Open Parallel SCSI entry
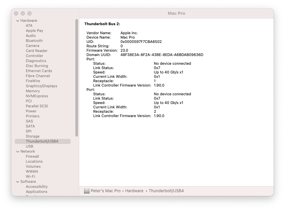This screenshot has width=285, height=210. 37,106
